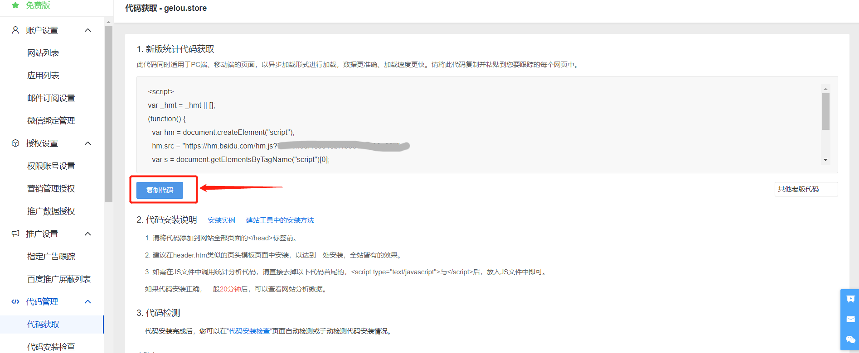Click instruction about </head>标签前
This screenshot has height=353, width=859.
[221, 238]
